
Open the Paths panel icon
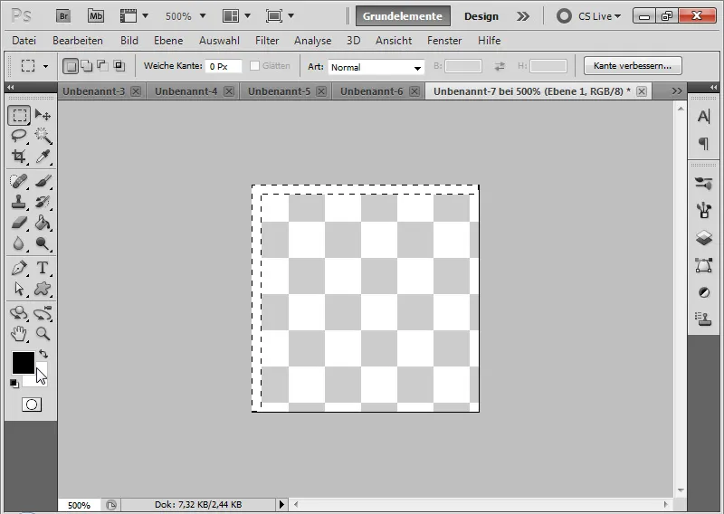coord(704,265)
